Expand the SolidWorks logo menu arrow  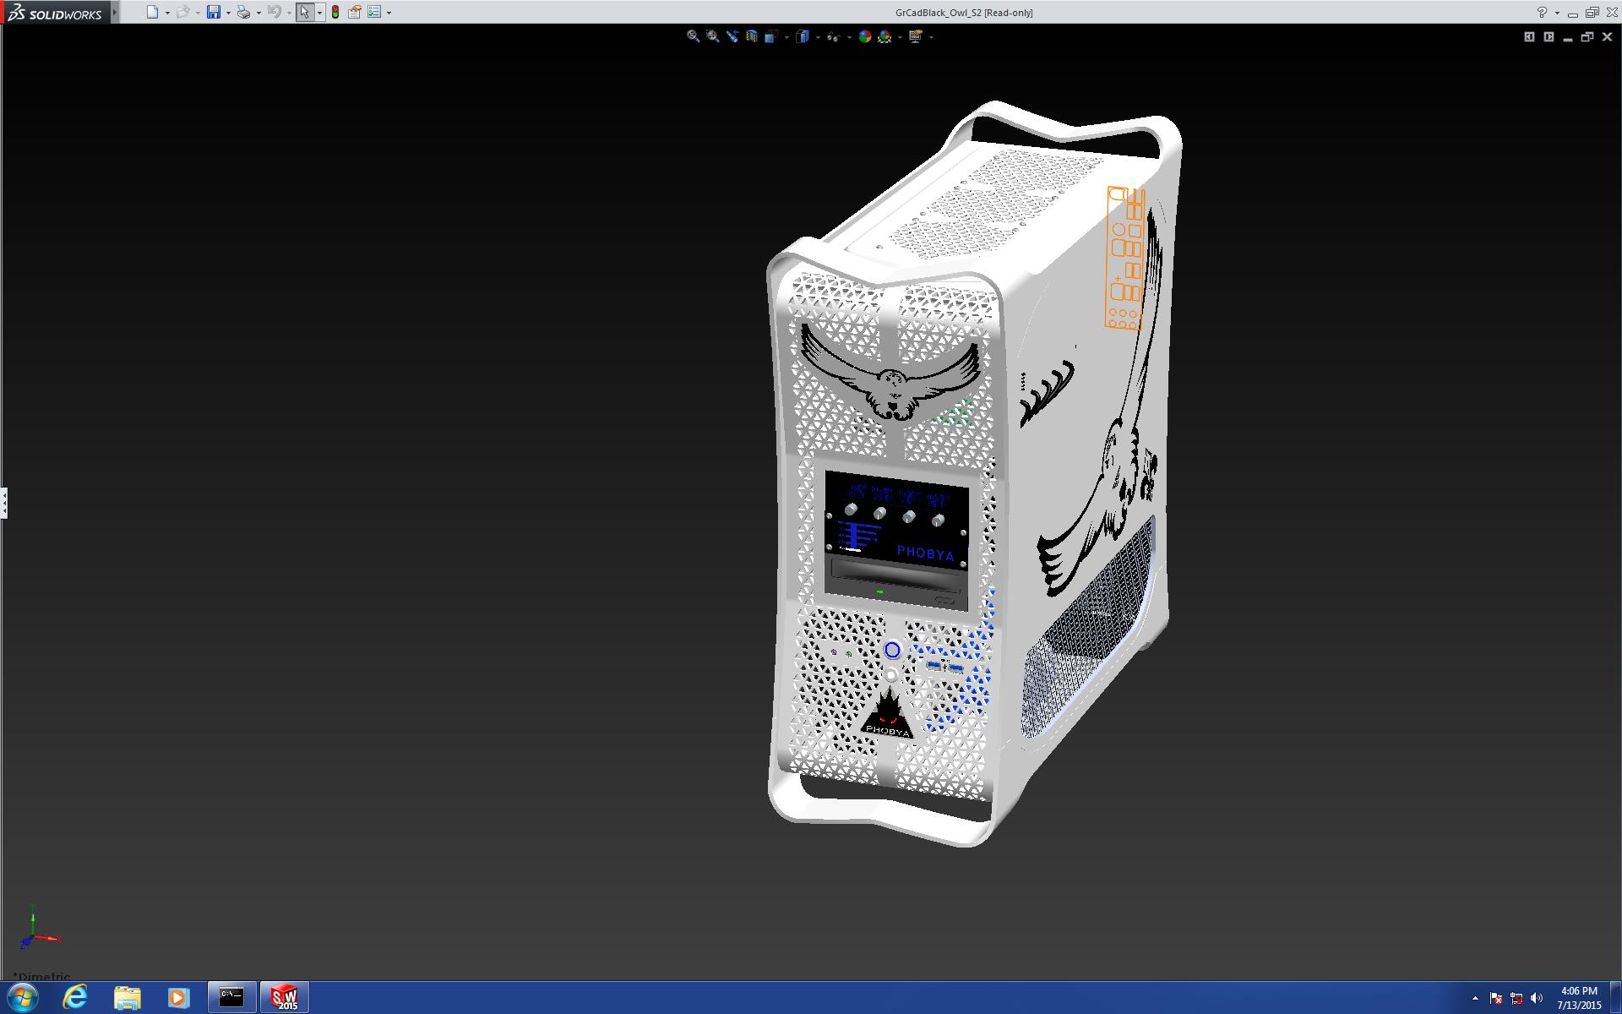click(115, 12)
